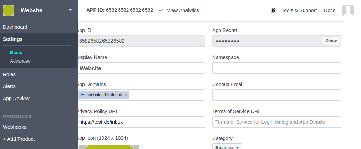Open the app switcher dropdown arrow
Viewport: 361px width, 149px height.
pos(70,10)
